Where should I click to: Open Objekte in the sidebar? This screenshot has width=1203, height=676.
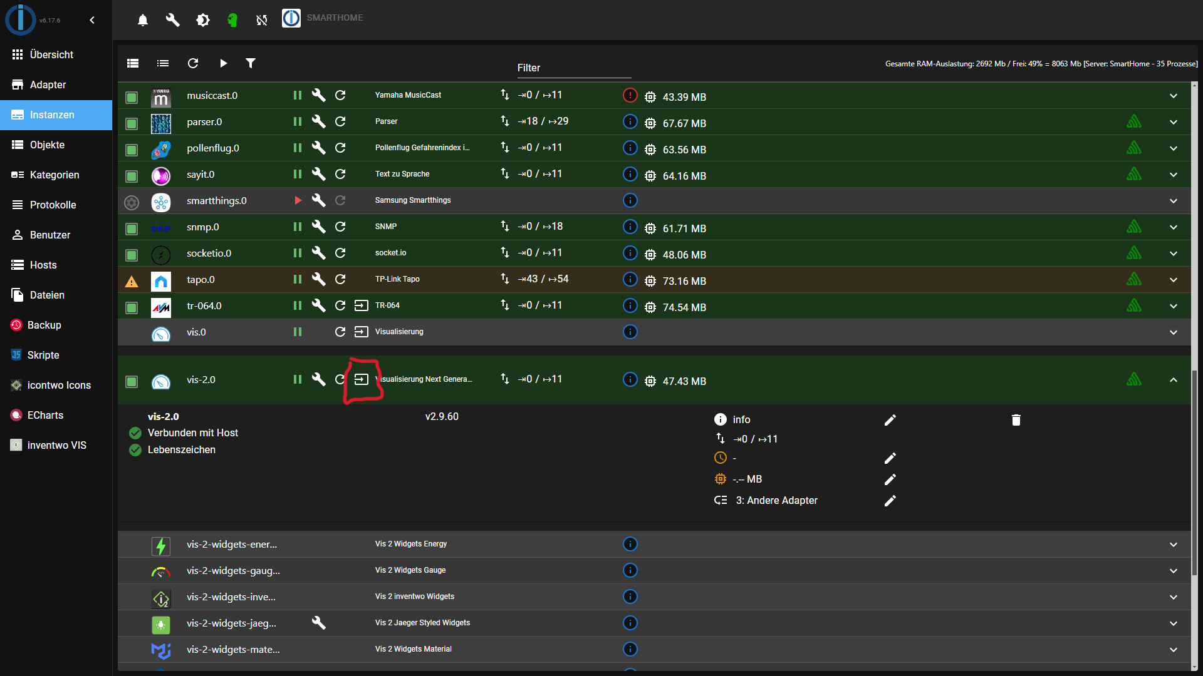coord(47,145)
